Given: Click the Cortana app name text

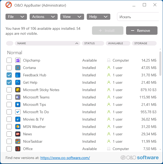Looking at the screenshot, I should pos(29,68).
